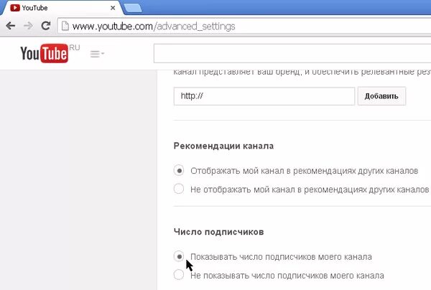The image size is (431, 290).
Task: Focus the YouTube search box
Action: tap(292, 53)
